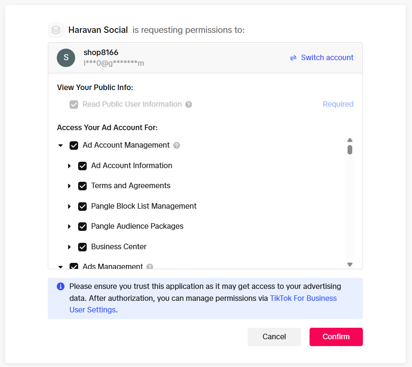412x367 pixels.
Task: Expand the Ad Account Information item
Action: (x=69, y=166)
